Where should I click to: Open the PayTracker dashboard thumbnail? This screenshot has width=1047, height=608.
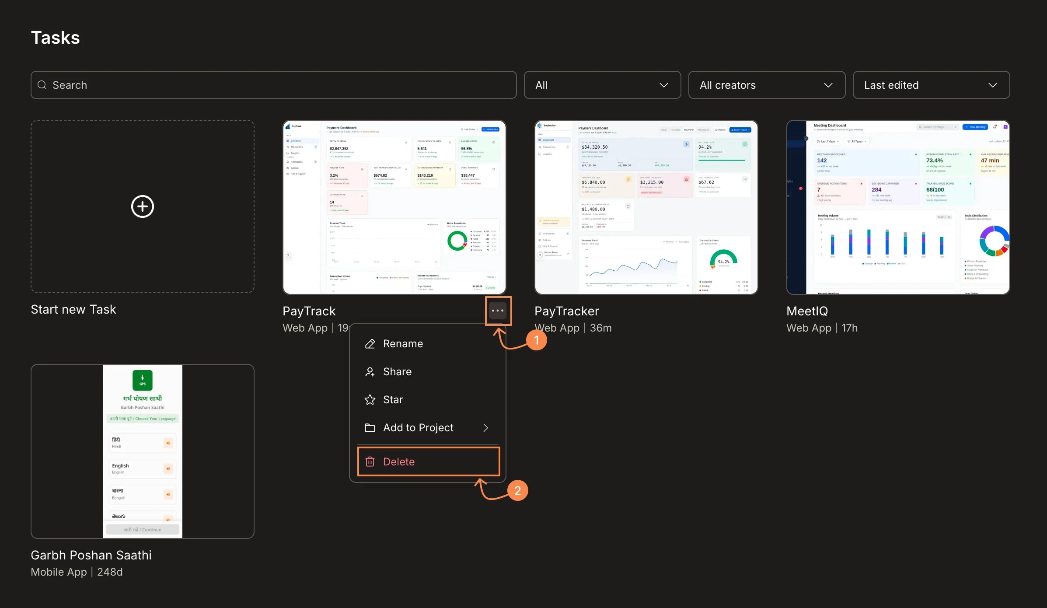pos(646,207)
